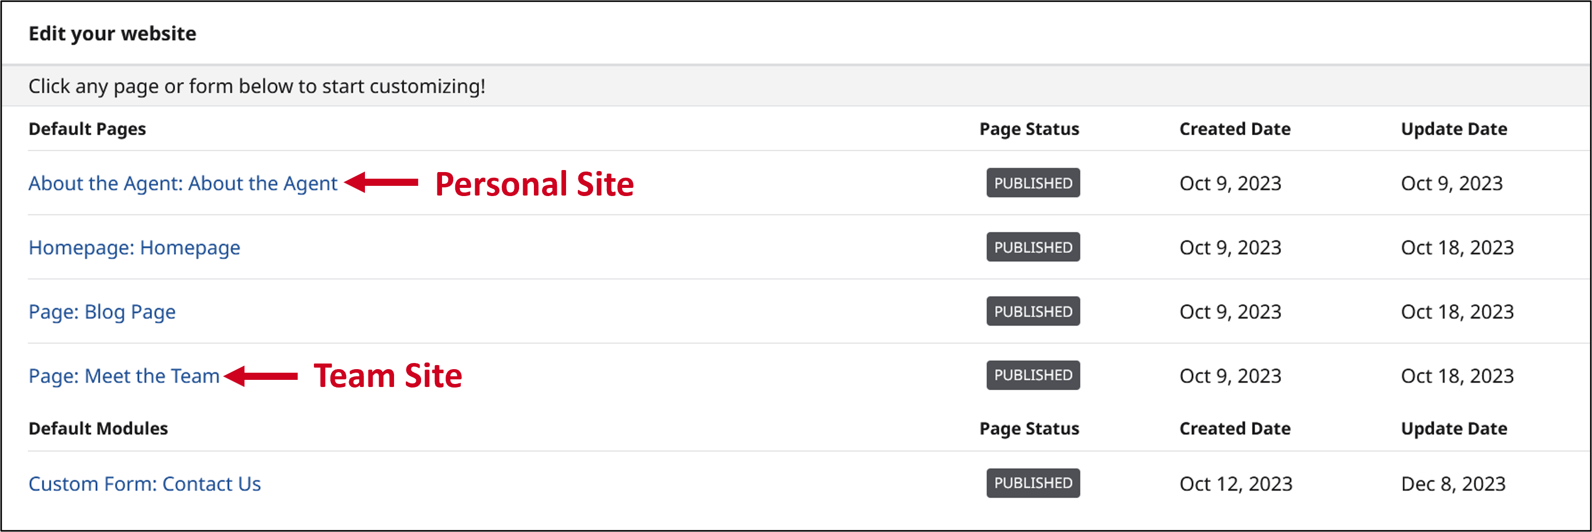Open the Blog Page for editing
This screenshot has height=532, width=1592.
pos(102,311)
